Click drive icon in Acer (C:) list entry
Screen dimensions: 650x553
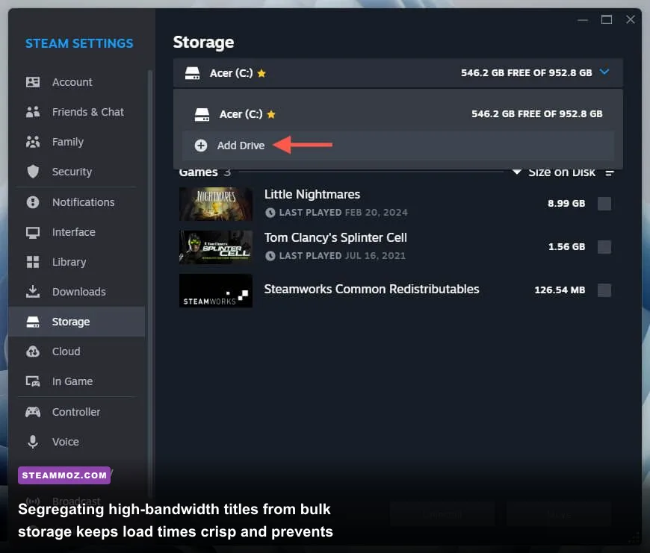point(202,114)
